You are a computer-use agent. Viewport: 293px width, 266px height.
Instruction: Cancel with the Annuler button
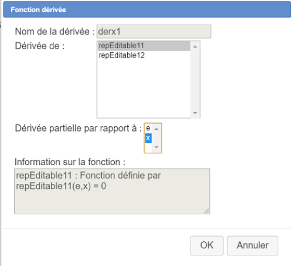click(x=253, y=245)
